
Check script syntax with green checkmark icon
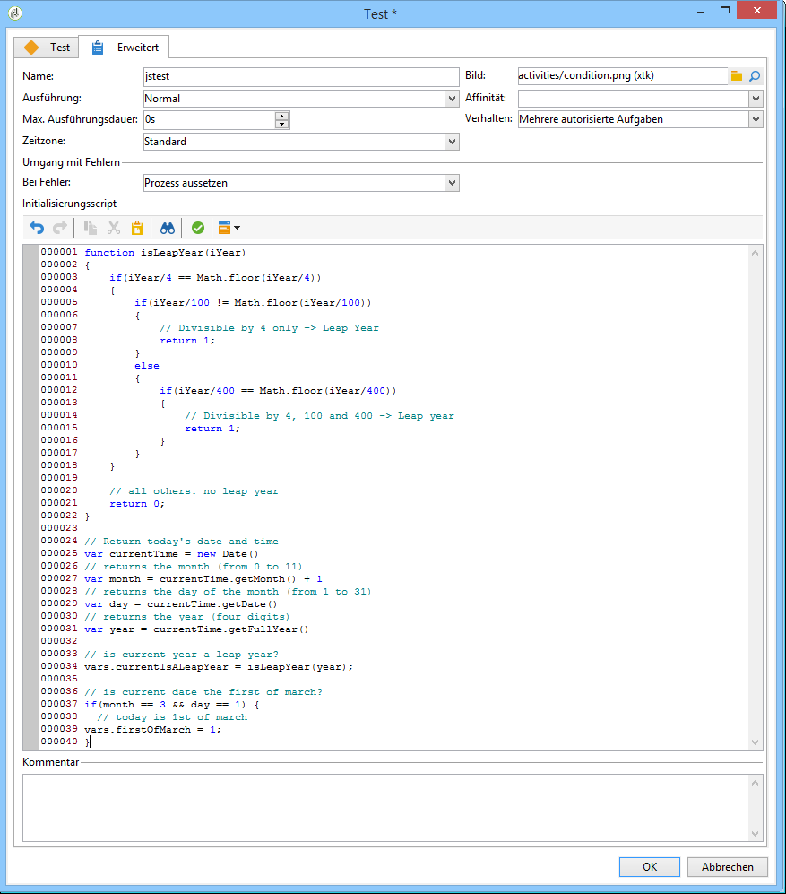click(x=197, y=228)
